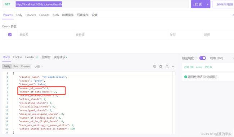Click the 200 OK status text
The height and width of the screenshot is (137, 234).
tap(189, 67)
